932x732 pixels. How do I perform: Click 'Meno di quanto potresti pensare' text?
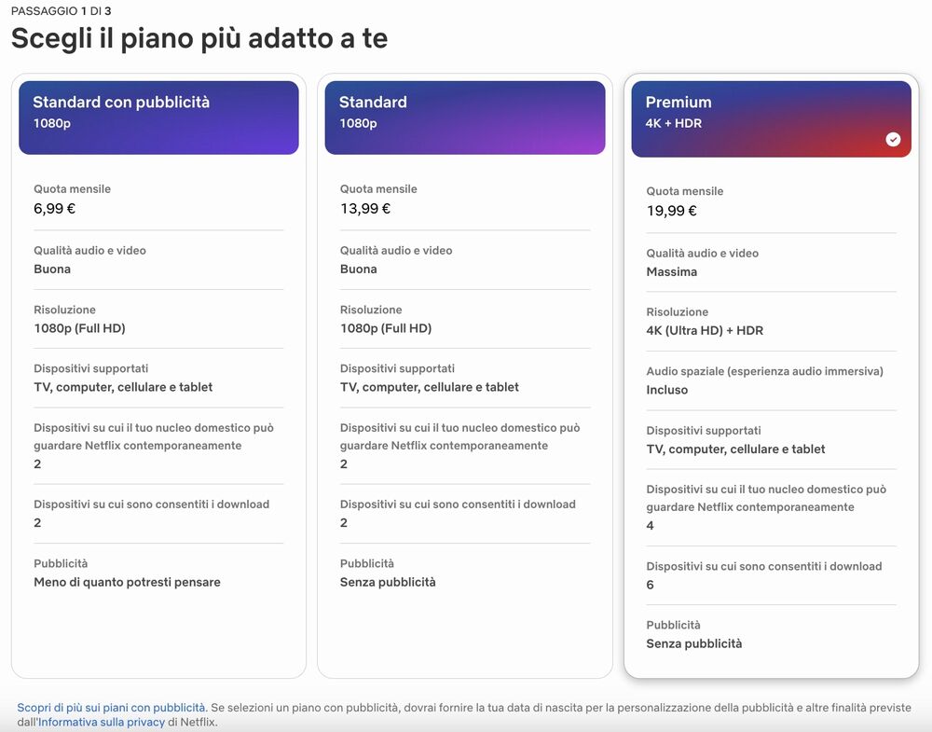tap(127, 582)
